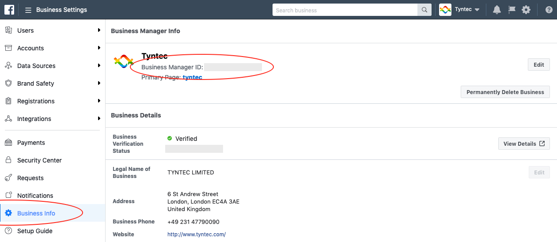Click the Notifications sidebar icon
The image size is (557, 242).
(8, 195)
